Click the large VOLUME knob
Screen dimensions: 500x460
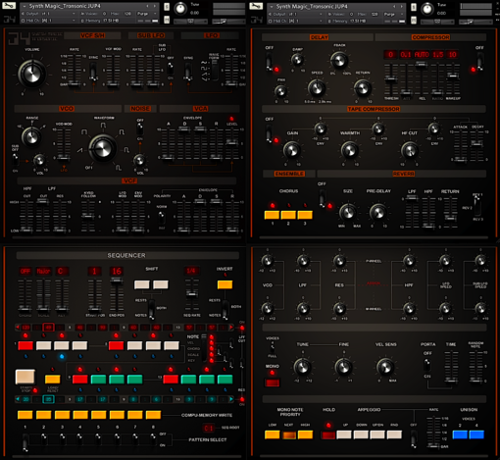click(31, 74)
